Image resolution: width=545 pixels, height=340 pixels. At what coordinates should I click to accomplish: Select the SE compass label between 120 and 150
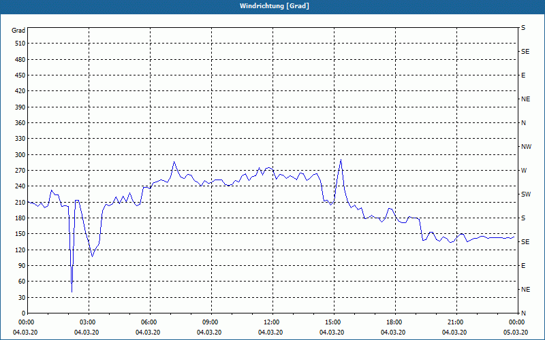click(x=525, y=242)
